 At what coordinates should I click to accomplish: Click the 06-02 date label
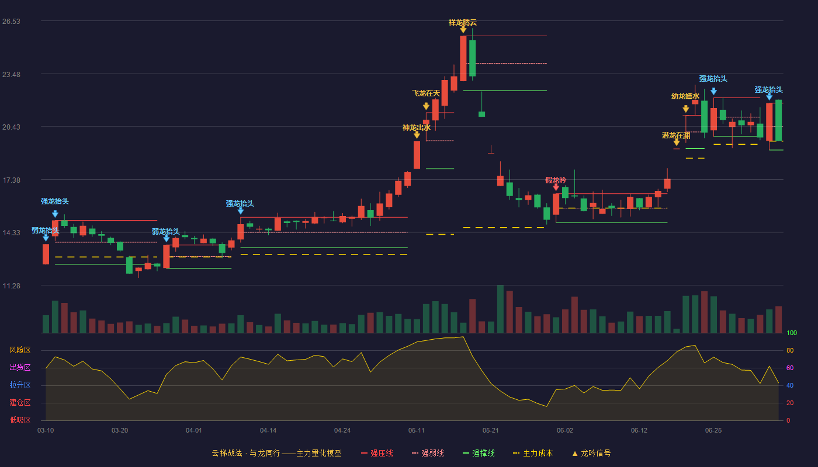coord(565,430)
